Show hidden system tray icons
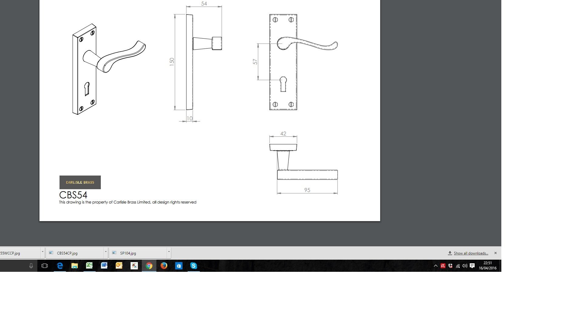The width and height of the screenshot is (583, 328). [x=435, y=266]
